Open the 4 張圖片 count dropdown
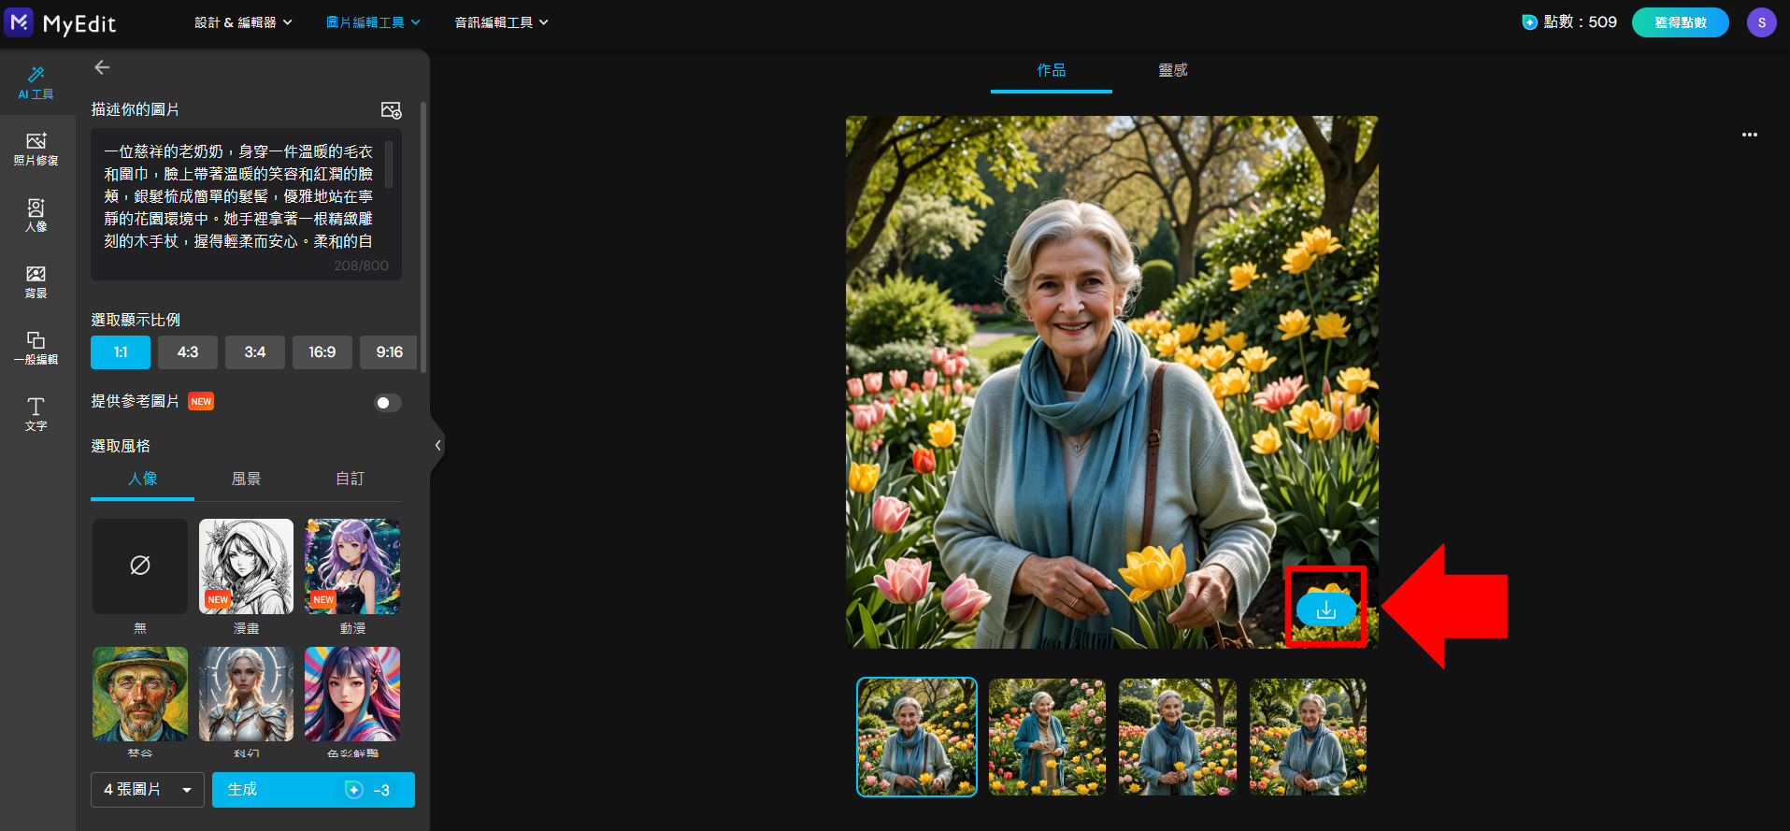Image resolution: width=1790 pixels, height=831 pixels. (148, 790)
